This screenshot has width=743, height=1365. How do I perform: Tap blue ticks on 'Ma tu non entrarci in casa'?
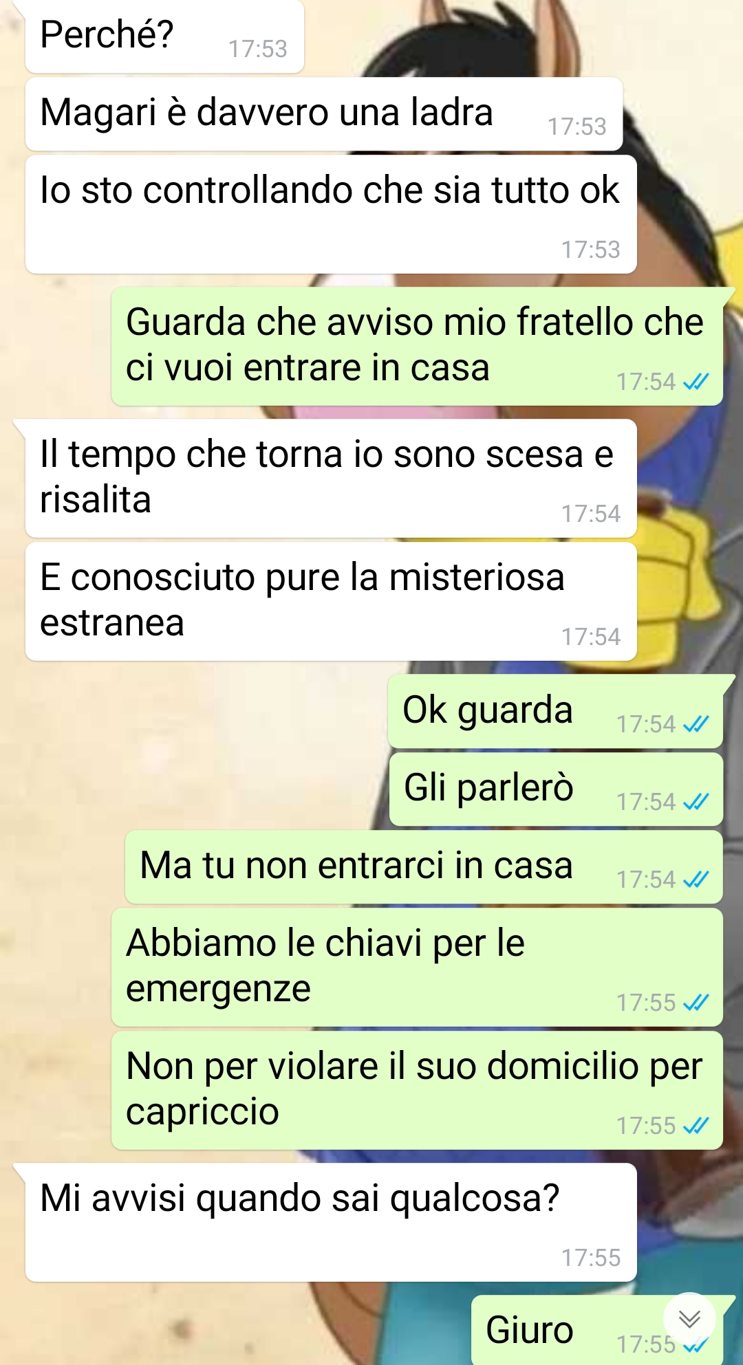696,880
